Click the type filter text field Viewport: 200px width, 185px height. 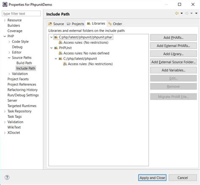pyautogui.click(x=22, y=13)
